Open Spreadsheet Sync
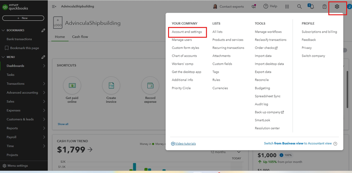The height and width of the screenshot is (173, 352). point(267,96)
